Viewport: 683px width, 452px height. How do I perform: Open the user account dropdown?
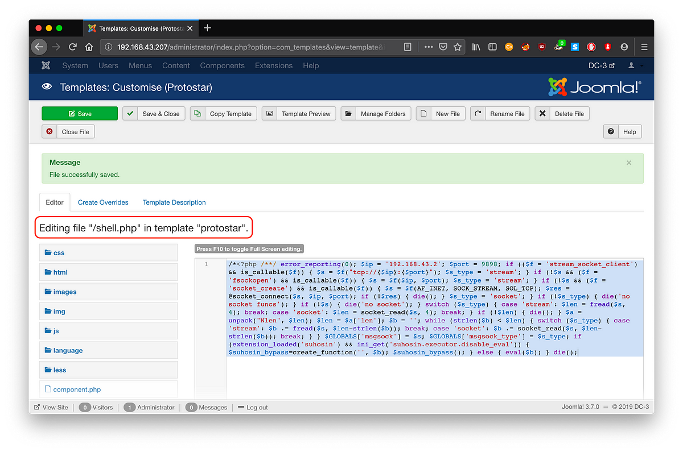coord(635,65)
